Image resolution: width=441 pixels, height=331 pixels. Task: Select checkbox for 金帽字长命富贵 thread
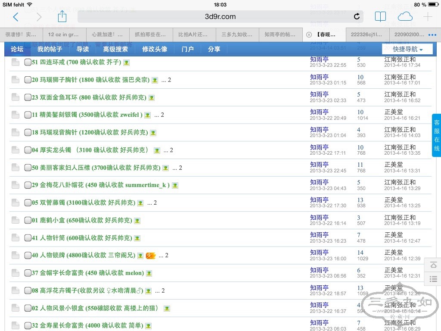(x=28, y=273)
